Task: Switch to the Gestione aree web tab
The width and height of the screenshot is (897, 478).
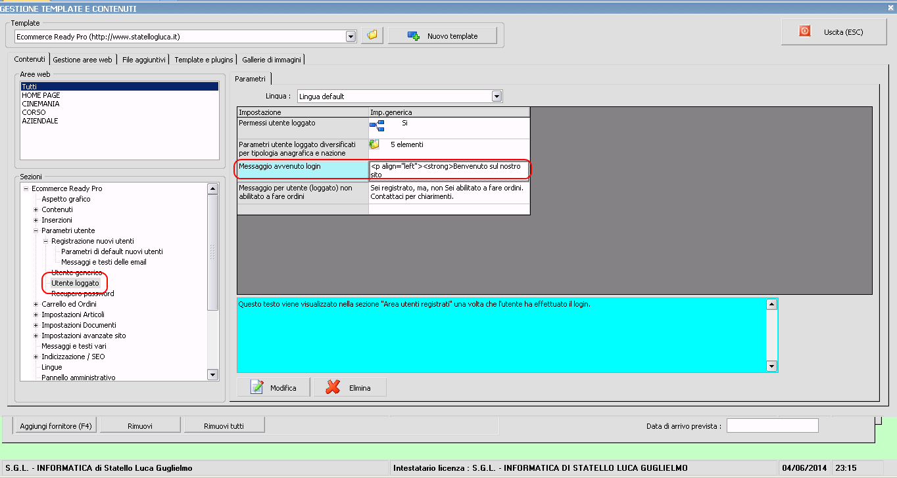Action: pyautogui.click(x=83, y=60)
